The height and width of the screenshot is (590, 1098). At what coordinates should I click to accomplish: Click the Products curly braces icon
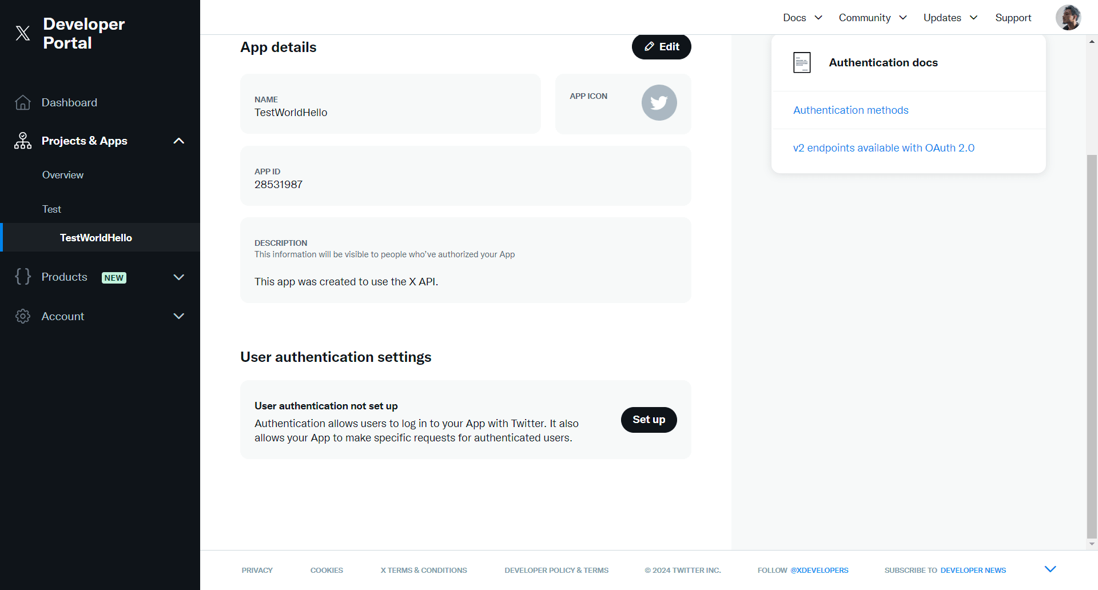23,277
